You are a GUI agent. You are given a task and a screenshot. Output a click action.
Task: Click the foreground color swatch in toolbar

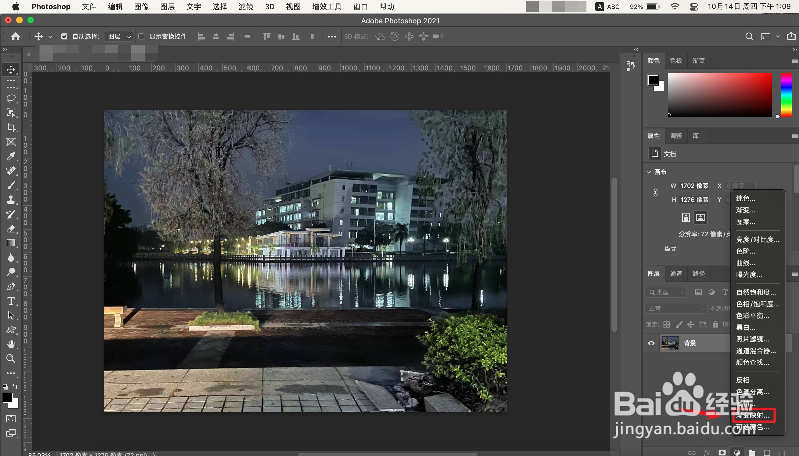coord(8,398)
